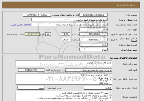Click the request number field 1299001317000059
Viewport: 144px width, 101px height.
point(93,15)
